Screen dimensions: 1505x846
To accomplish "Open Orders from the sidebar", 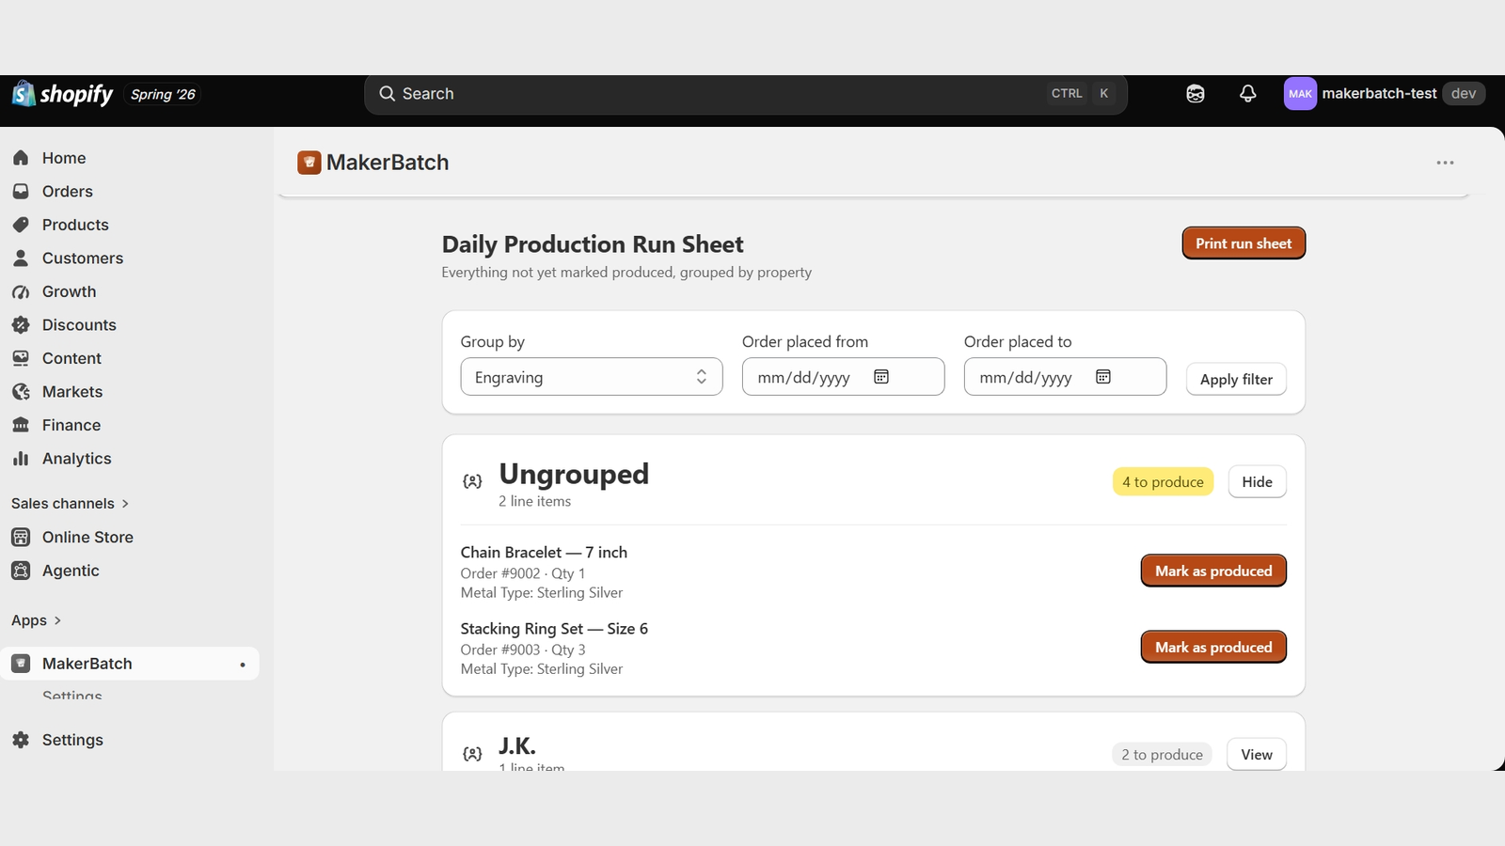I will click(68, 191).
